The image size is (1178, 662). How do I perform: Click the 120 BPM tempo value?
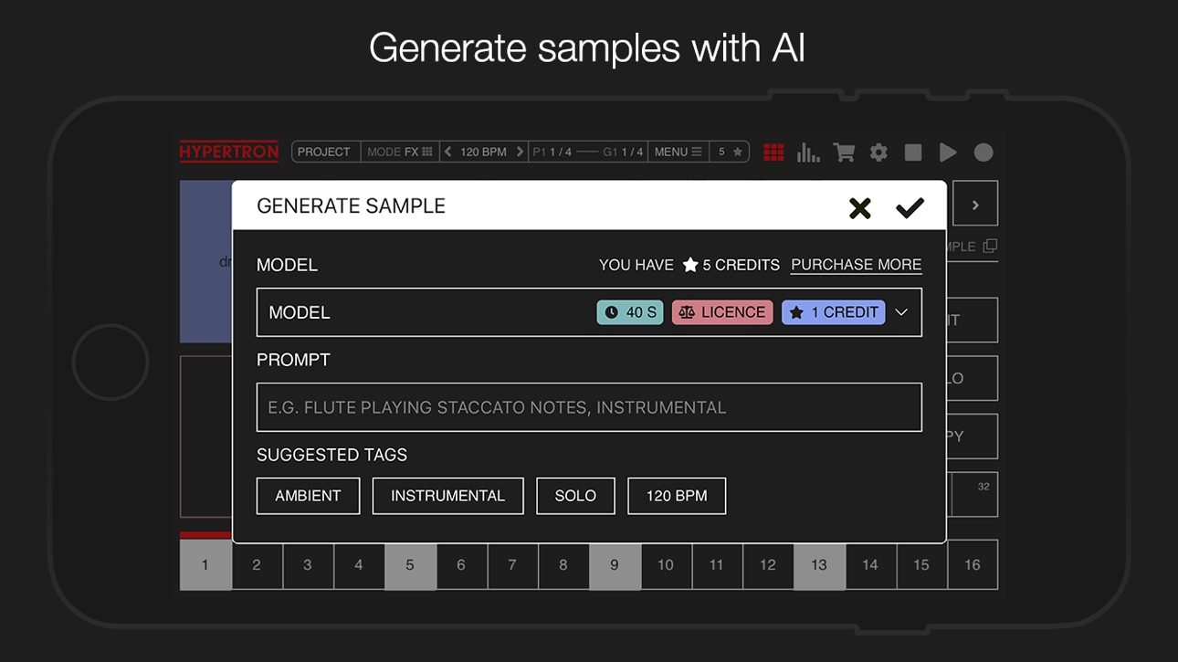pyautogui.click(x=483, y=152)
